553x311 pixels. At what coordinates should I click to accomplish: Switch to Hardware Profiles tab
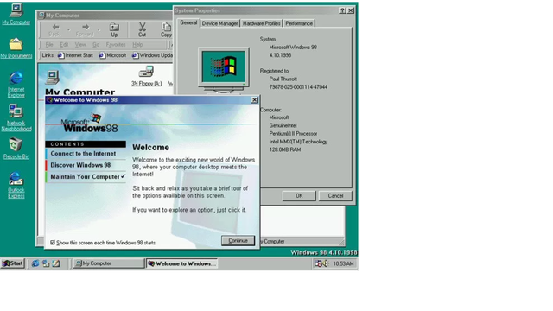click(x=261, y=23)
